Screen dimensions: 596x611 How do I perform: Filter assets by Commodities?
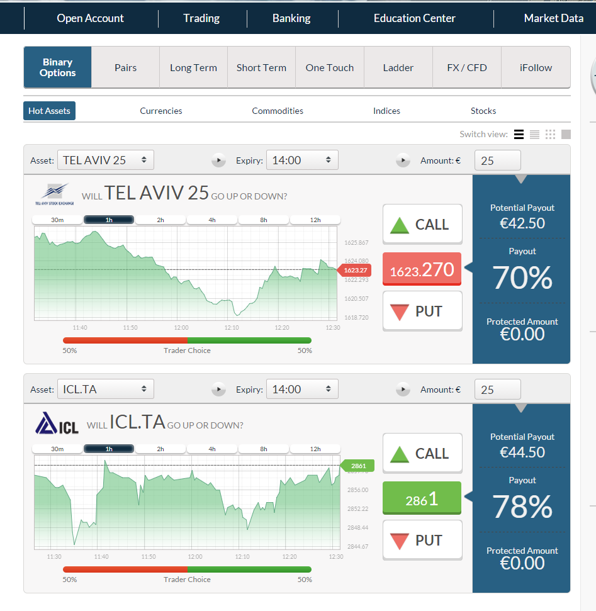(278, 111)
